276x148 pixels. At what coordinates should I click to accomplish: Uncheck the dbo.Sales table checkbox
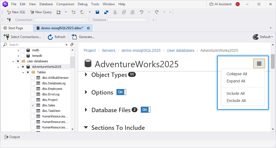(x=33, y=105)
